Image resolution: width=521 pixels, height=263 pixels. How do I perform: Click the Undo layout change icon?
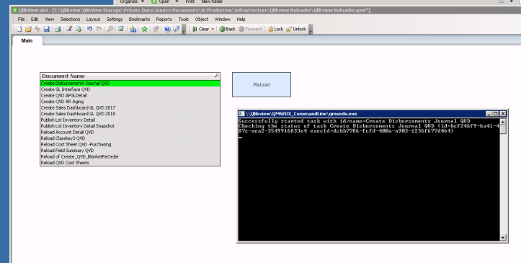pyautogui.click(x=89, y=29)
